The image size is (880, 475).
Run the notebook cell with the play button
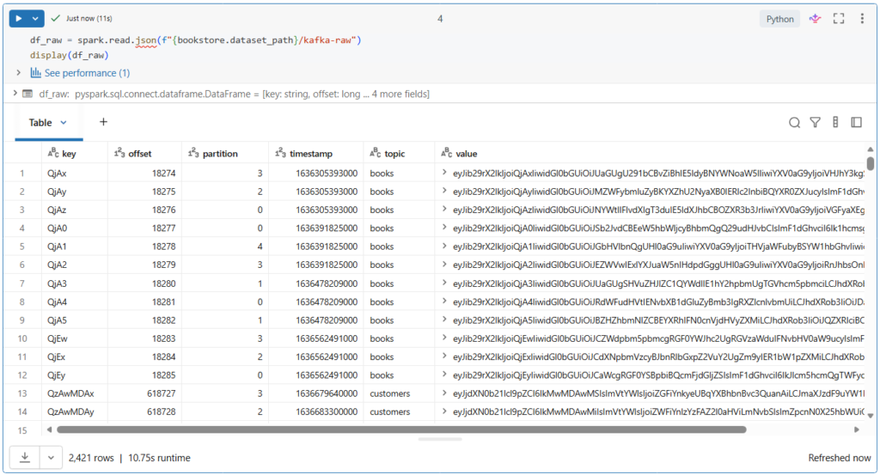point(16,18)
